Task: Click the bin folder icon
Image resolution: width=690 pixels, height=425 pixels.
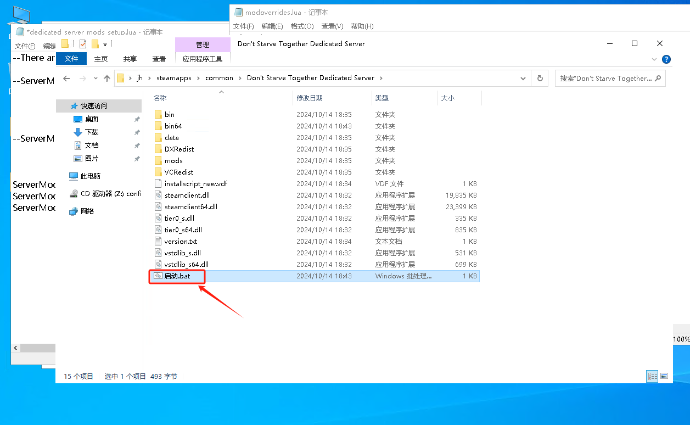Action: pos(158,114)
